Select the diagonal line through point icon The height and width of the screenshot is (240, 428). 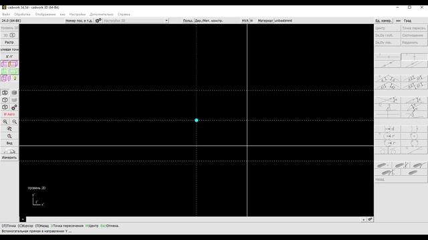click(388, 64)
